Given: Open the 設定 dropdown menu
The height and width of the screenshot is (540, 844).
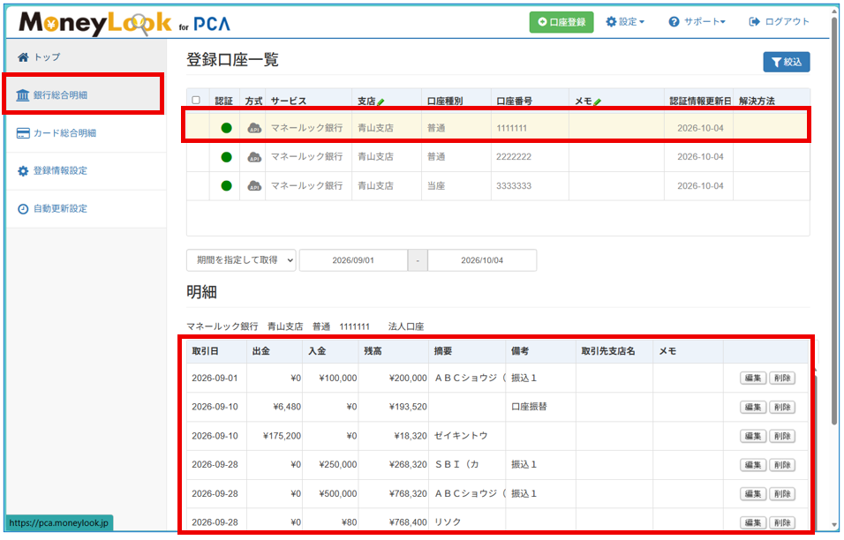Looking at the screenshot, I should [x=625, y=21].
